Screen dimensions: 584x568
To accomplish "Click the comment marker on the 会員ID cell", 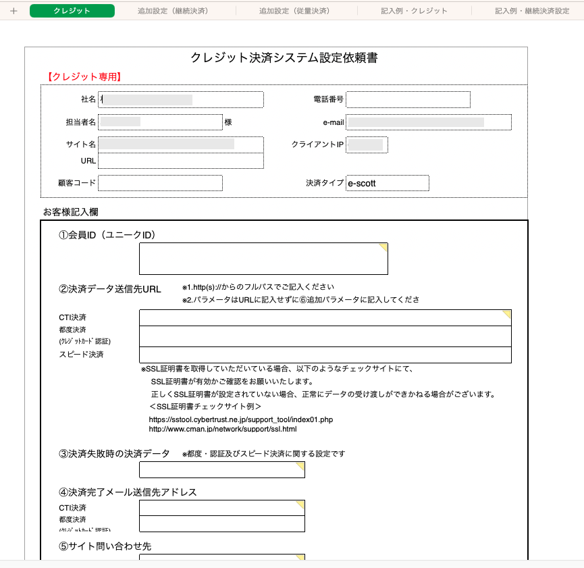I will click(x=383, y=248).
